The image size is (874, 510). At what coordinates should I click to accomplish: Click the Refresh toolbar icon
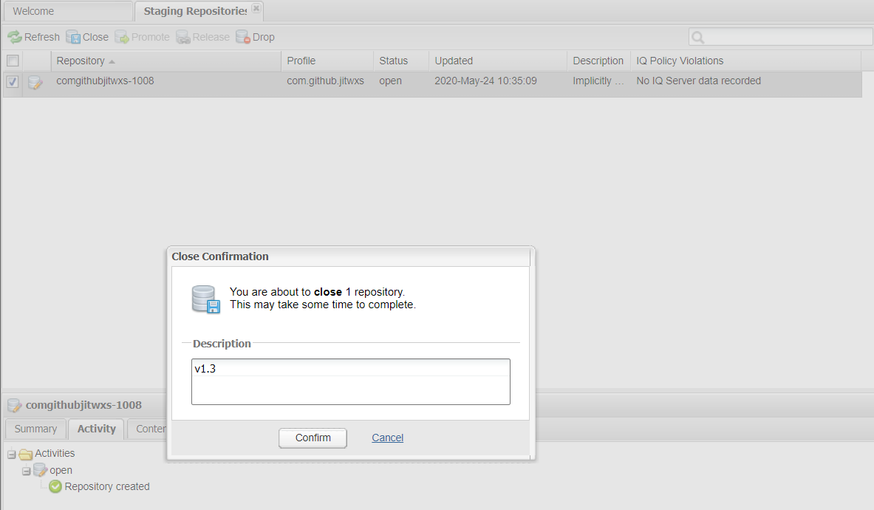tap(15, 38)
